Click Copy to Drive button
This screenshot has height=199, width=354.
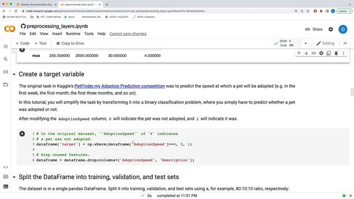click(x=70, y=43)
